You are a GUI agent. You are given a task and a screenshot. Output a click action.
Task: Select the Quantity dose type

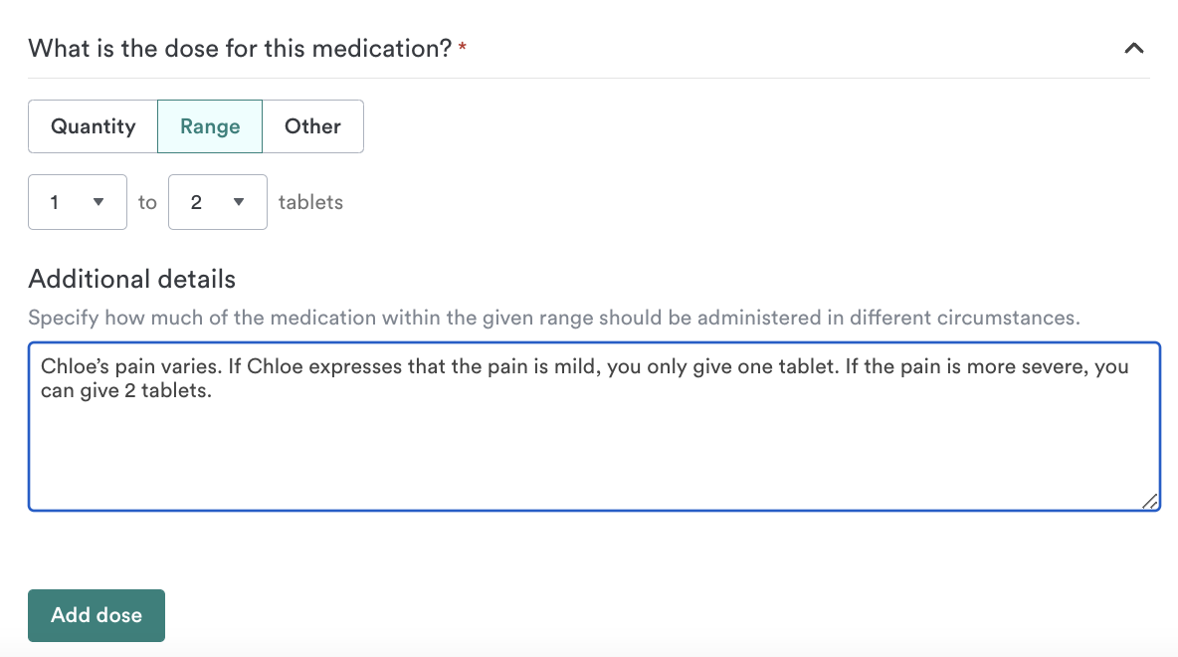[x=94, y=126]
